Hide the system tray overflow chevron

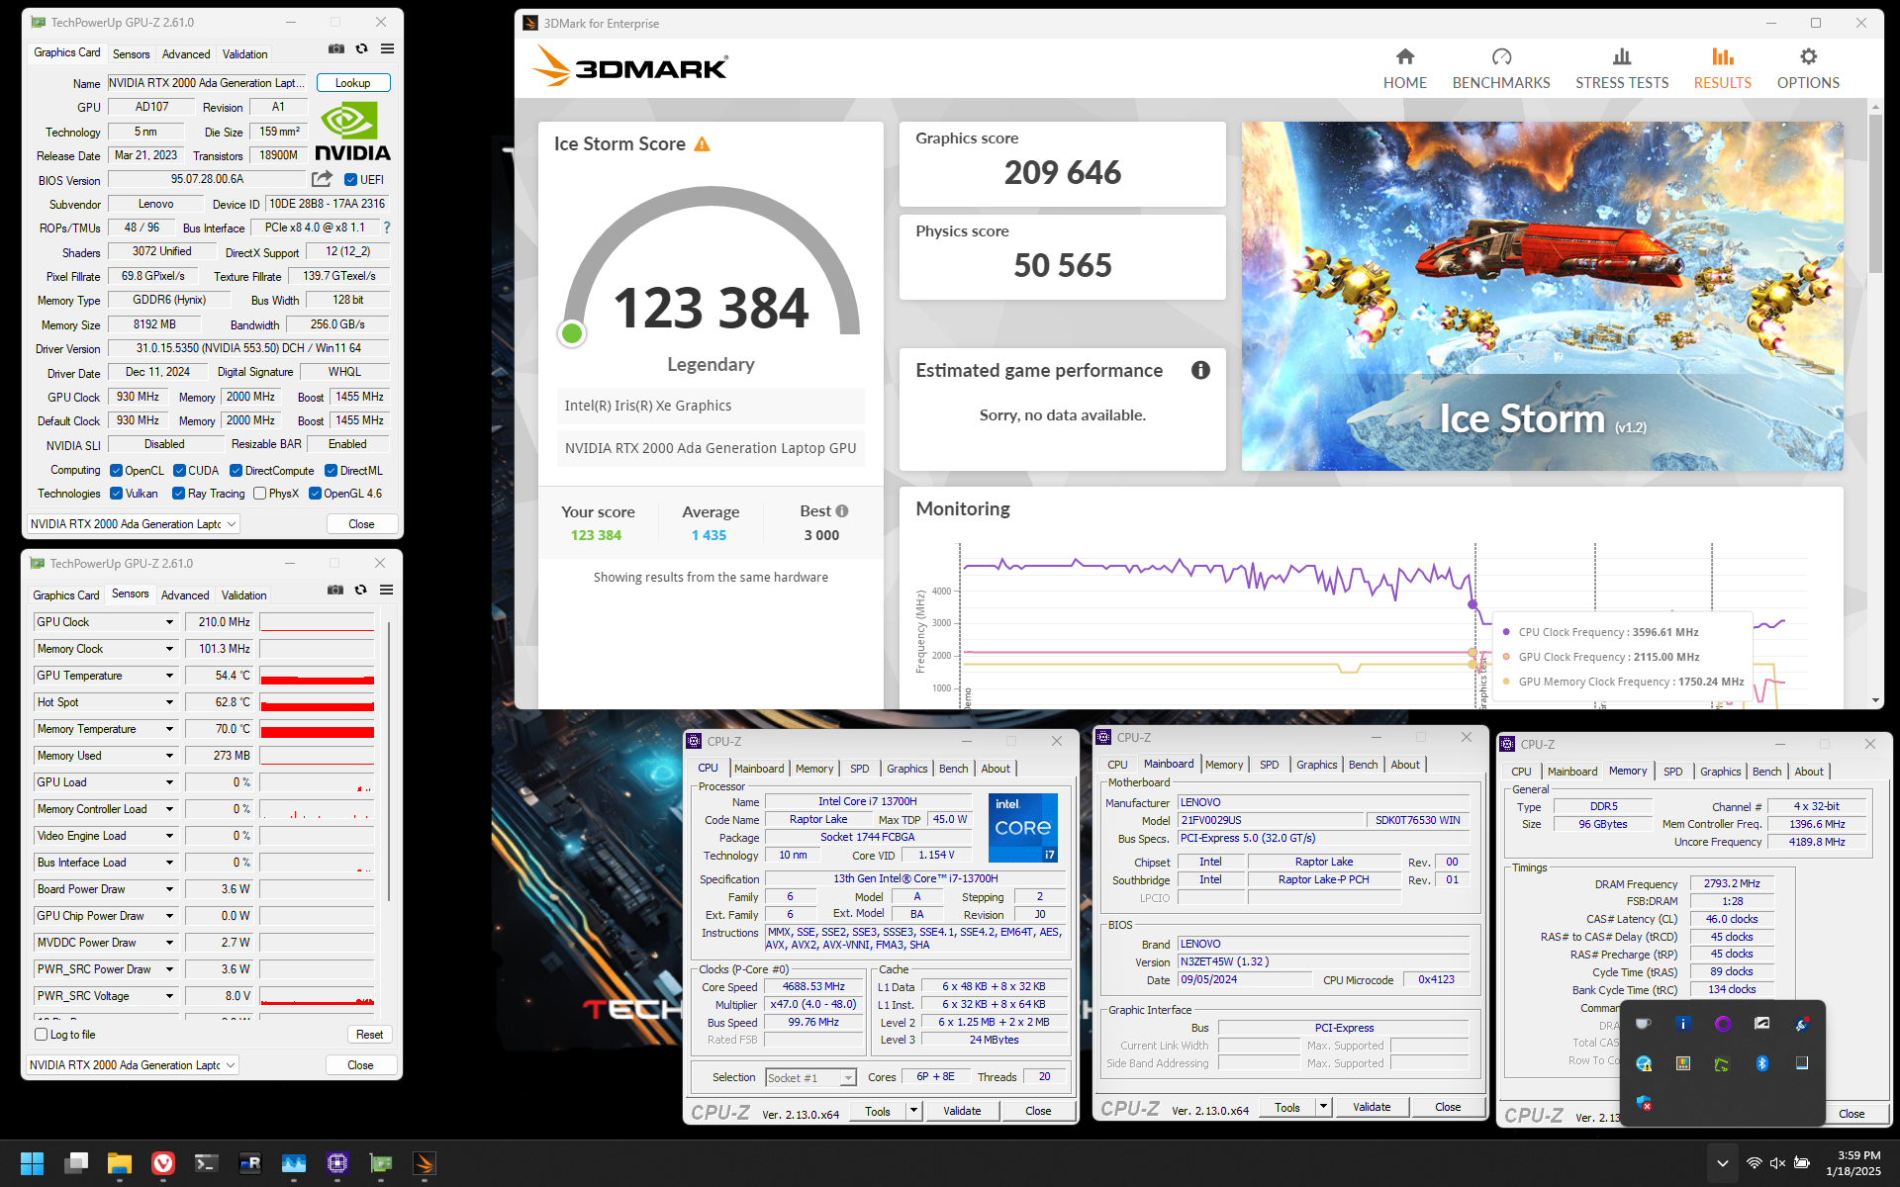tap(1722, 1163)
